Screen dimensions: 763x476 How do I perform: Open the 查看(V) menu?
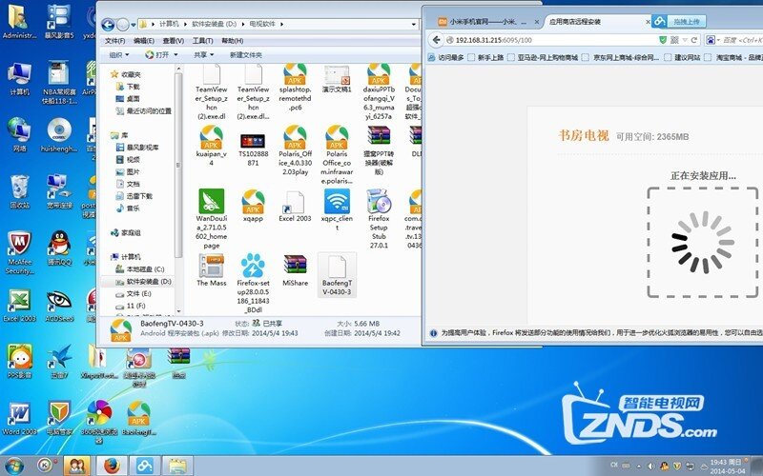point(174,41)
